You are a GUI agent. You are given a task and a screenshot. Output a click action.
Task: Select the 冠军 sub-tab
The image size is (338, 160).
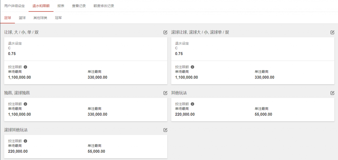click(x=58, y=18)
